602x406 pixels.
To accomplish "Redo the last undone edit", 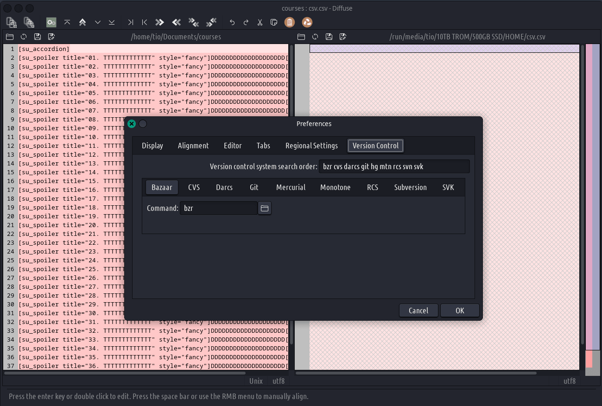I will coord(246,22).
